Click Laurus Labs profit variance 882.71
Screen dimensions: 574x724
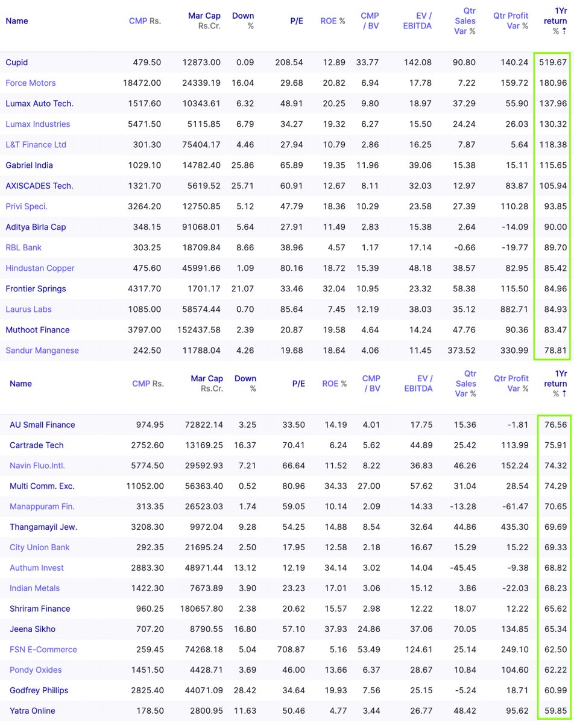tap(515, 308)
